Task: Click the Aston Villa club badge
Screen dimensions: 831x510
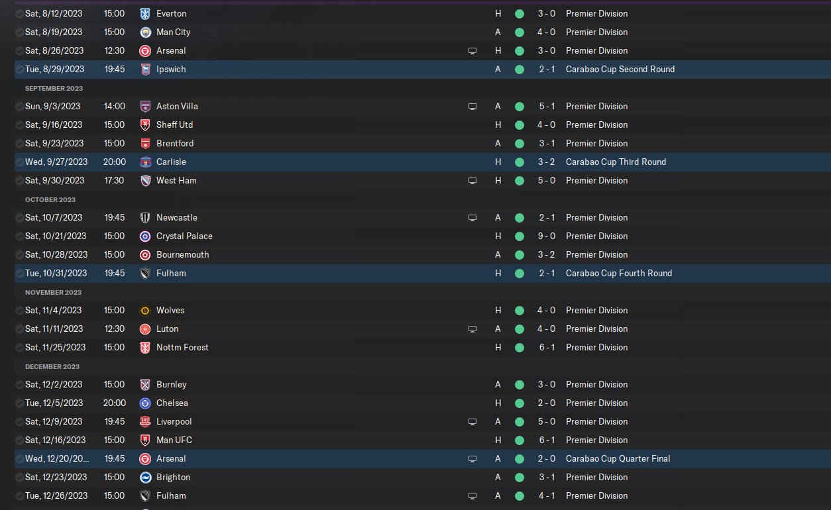Action: click(x=145, y=106)
